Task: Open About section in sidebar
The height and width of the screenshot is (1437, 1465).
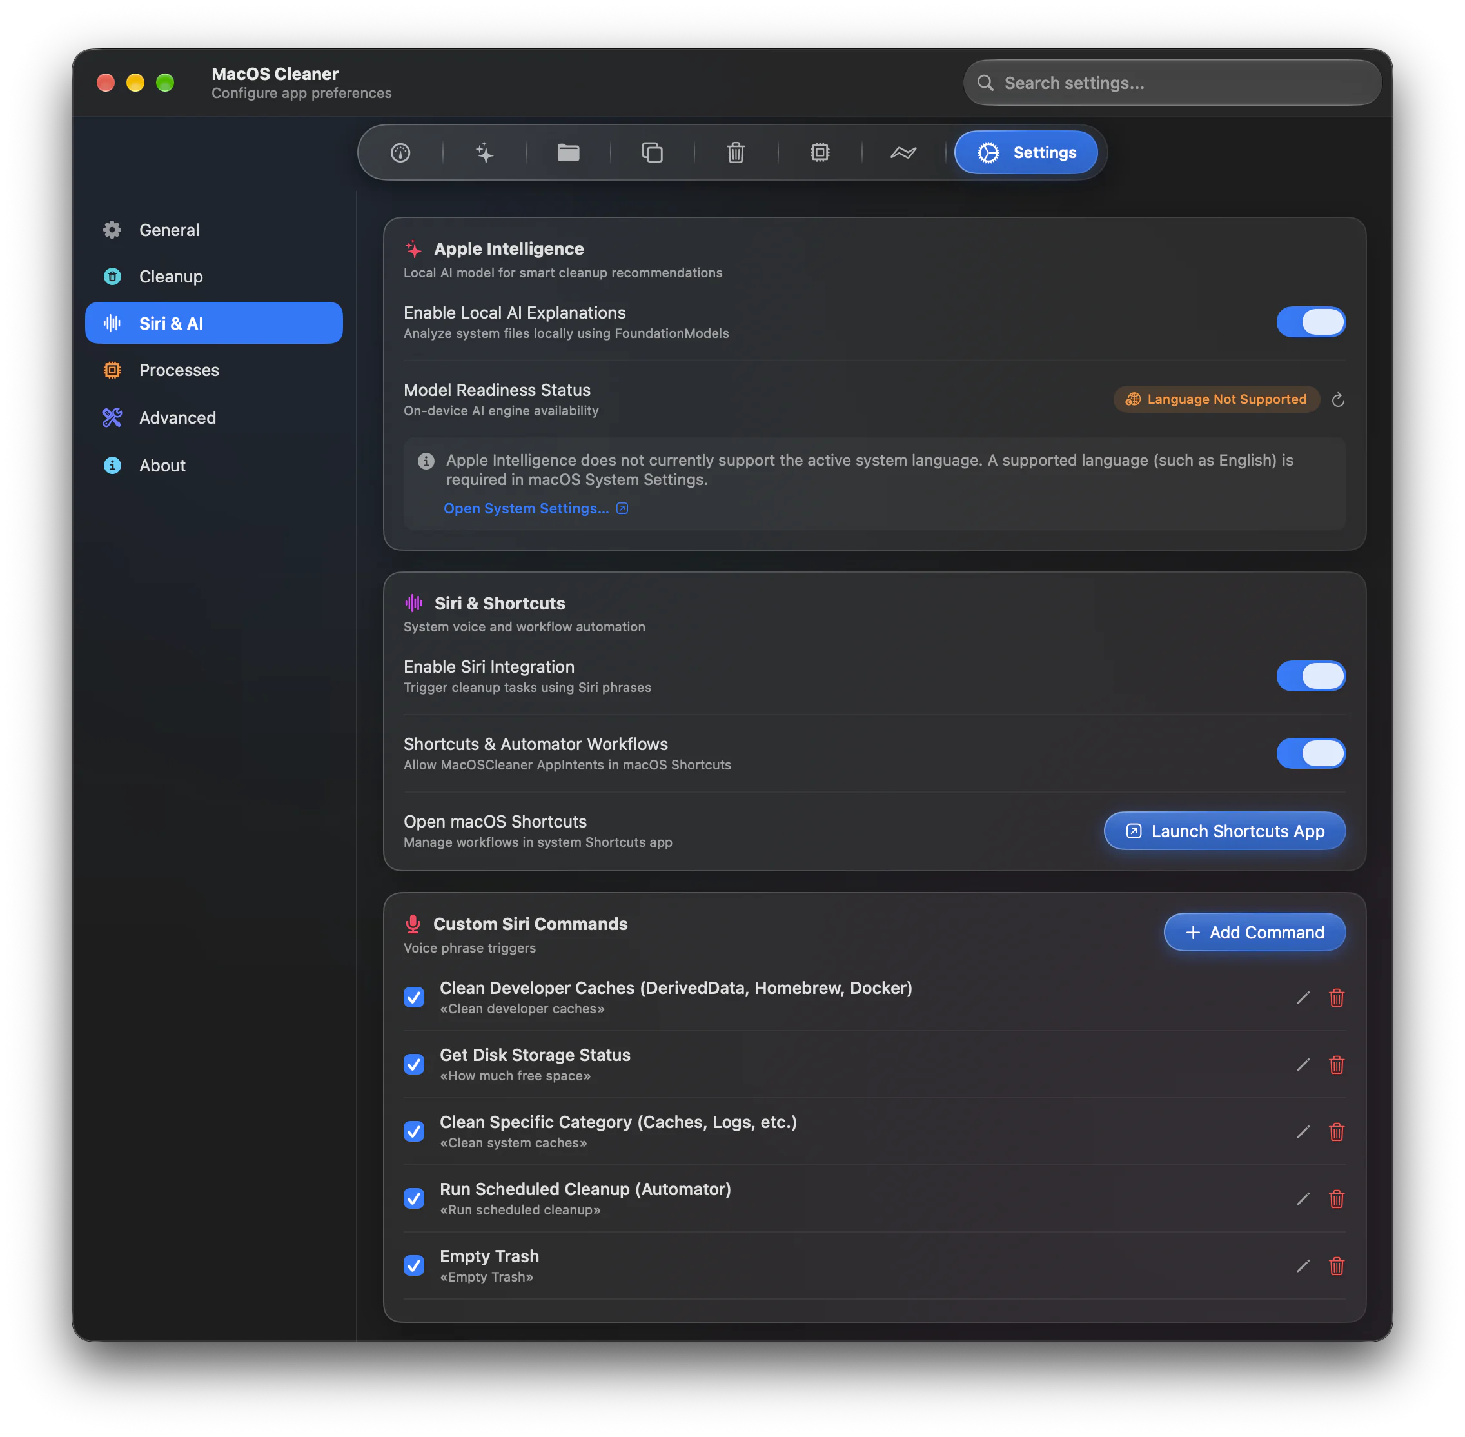Action: [x=213, y=466]
